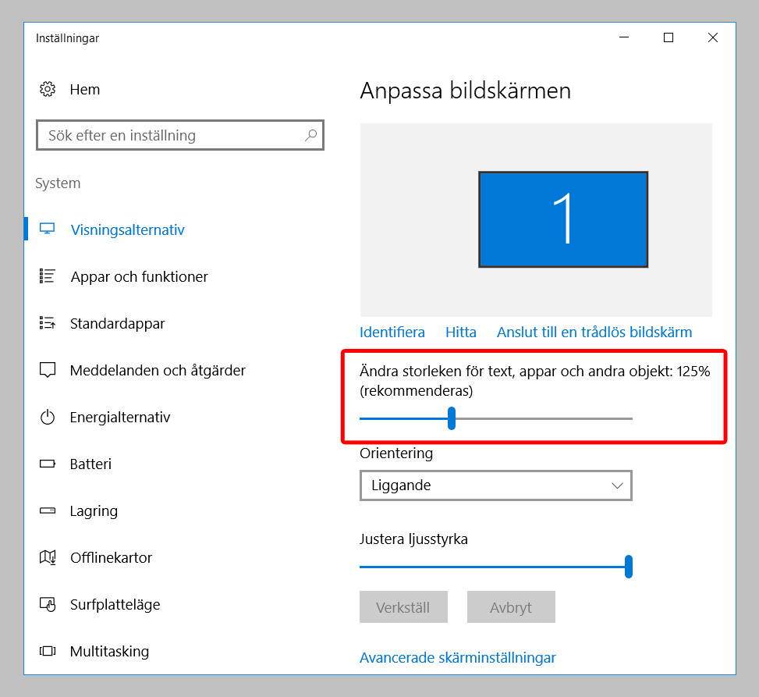759x697 pixels.
Task: Click the text size scaling slider handle
Action: [x=452, y=418]
